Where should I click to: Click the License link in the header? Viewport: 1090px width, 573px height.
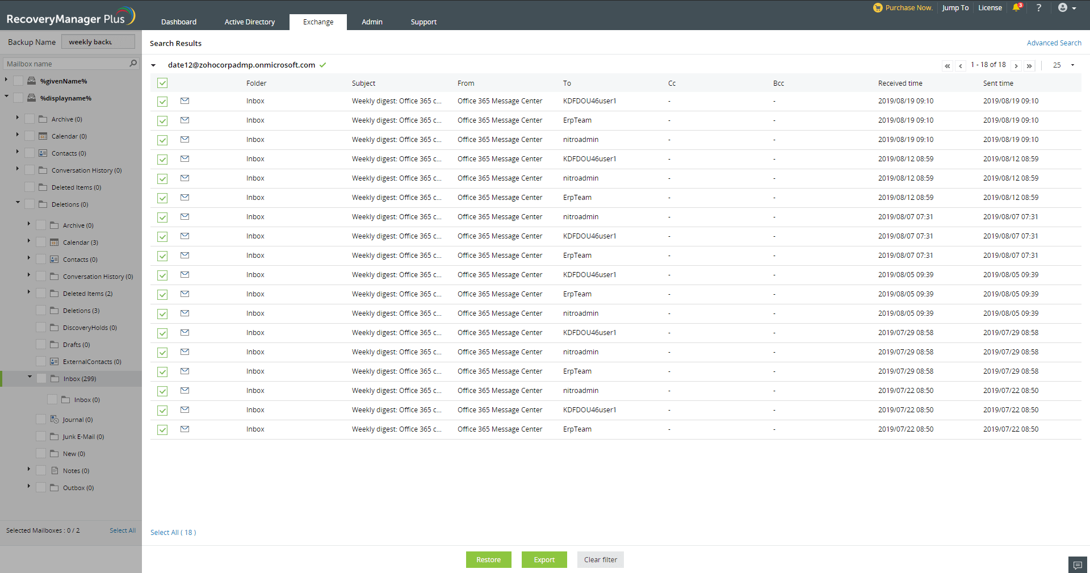(990, 8)
